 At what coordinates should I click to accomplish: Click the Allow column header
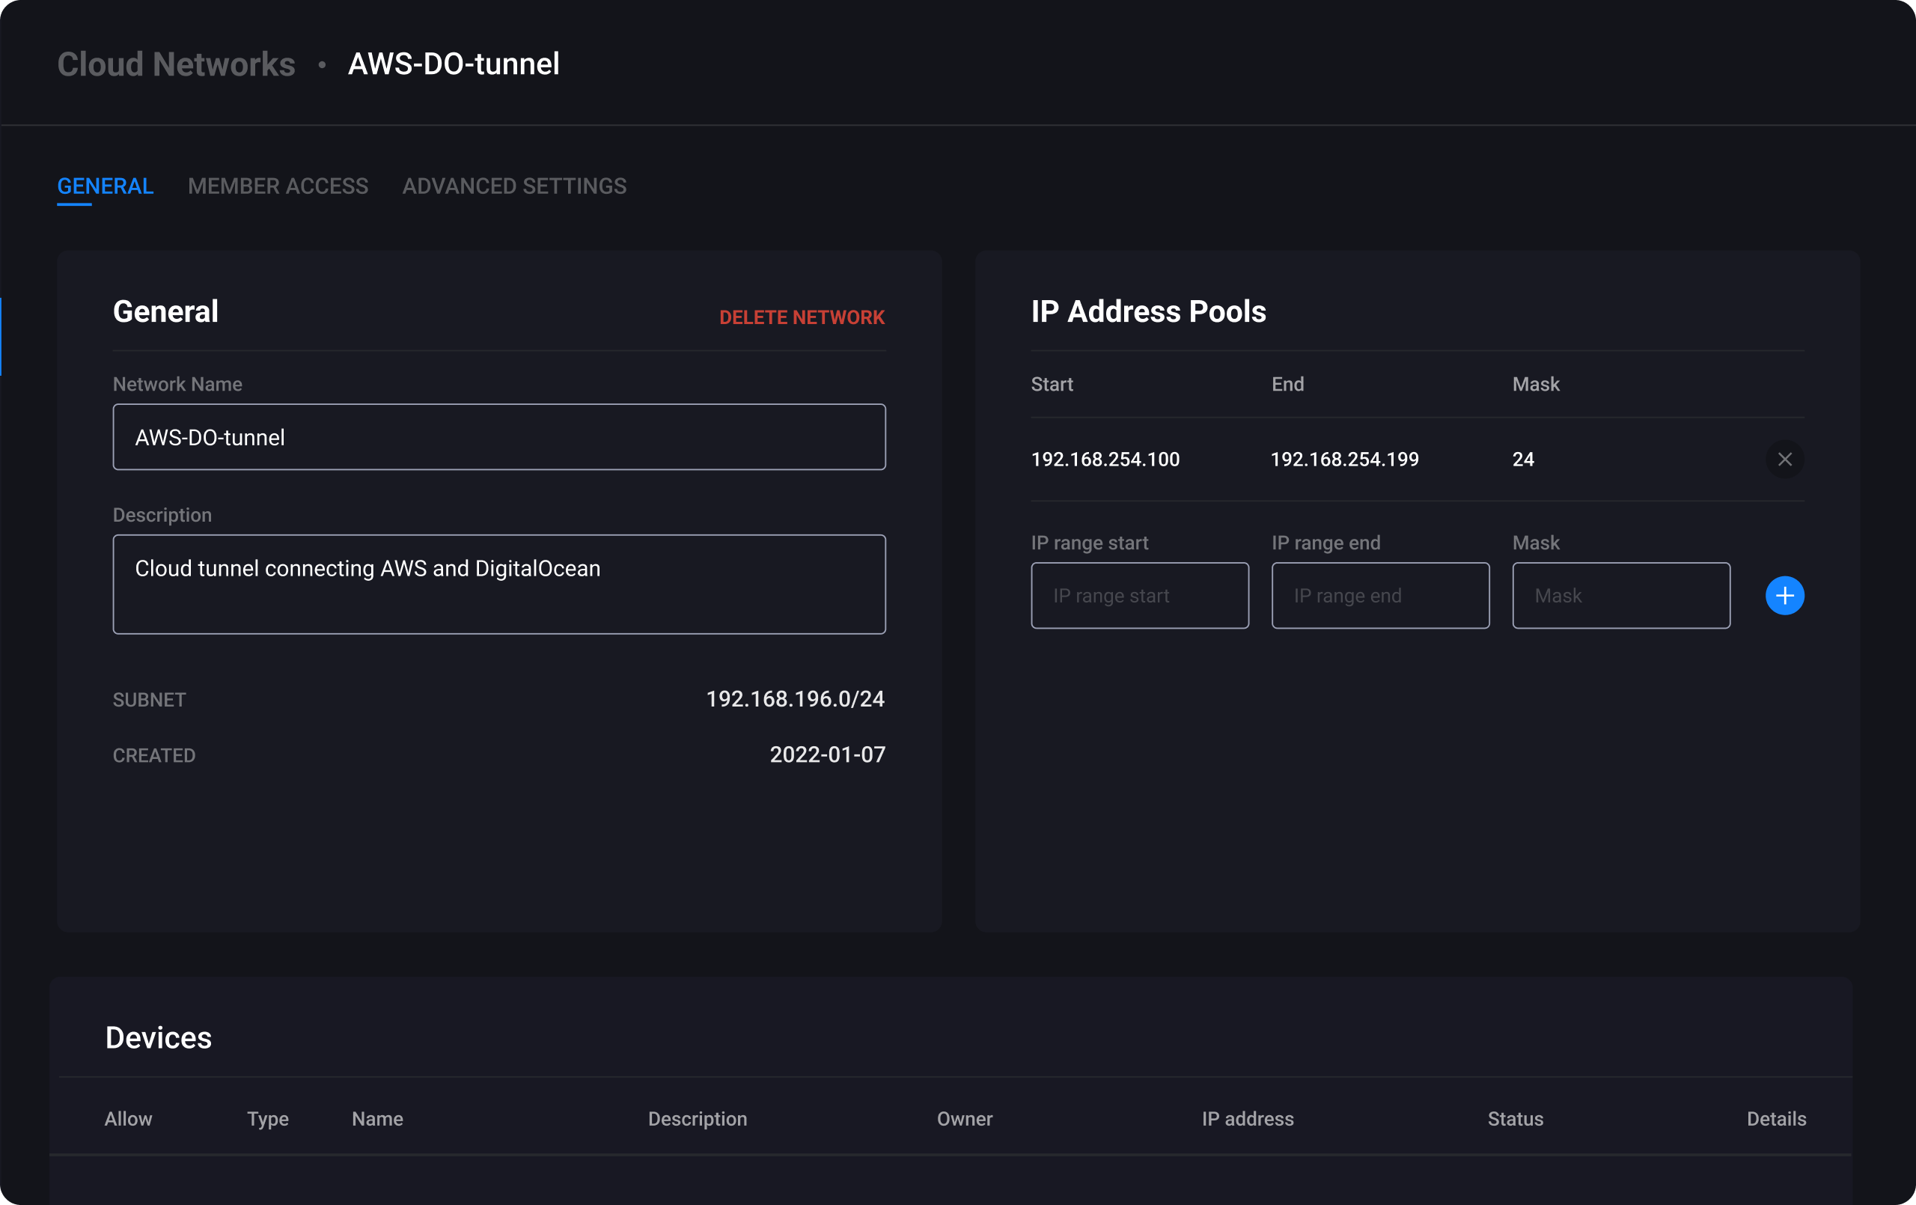[128, 1118]
